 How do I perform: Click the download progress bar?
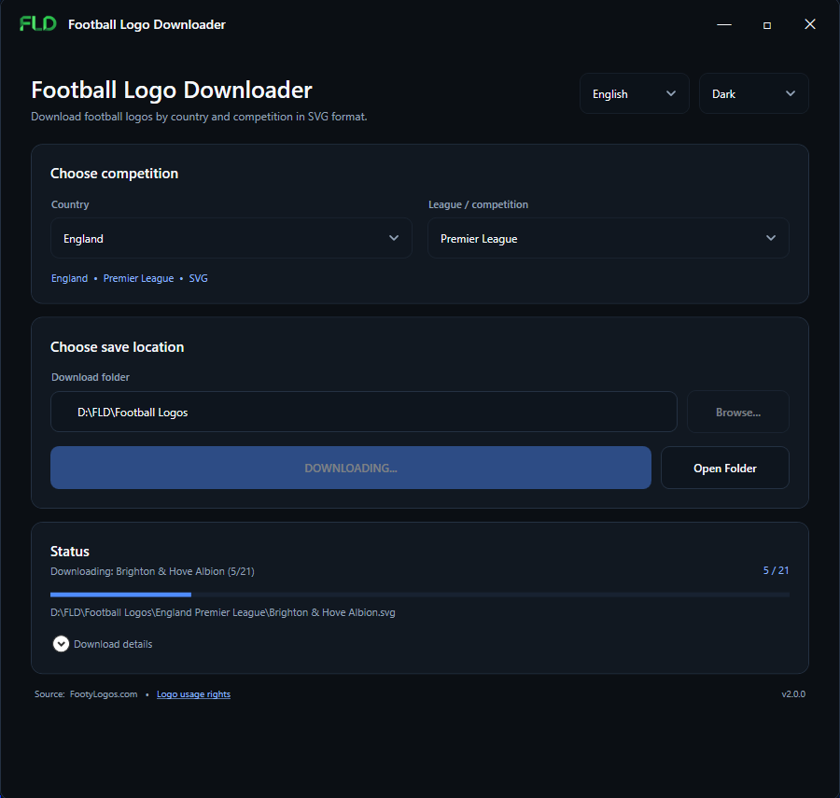pos(419,595)
